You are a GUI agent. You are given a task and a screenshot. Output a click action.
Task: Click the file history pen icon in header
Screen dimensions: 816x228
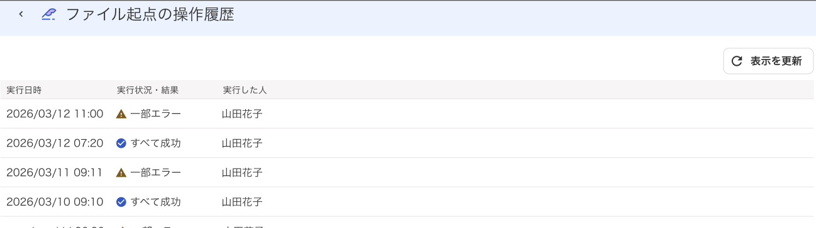tap(48, 14)
